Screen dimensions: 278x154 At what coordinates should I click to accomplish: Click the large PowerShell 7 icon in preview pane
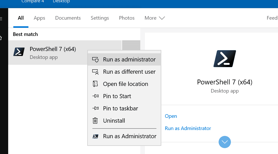point(225,59)
